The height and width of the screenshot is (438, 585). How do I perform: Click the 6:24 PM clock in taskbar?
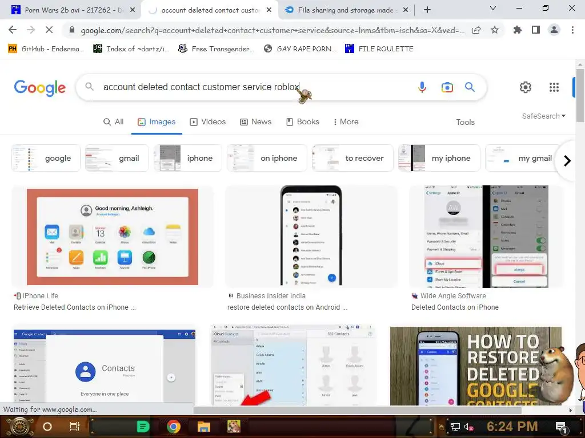point(512,427)
